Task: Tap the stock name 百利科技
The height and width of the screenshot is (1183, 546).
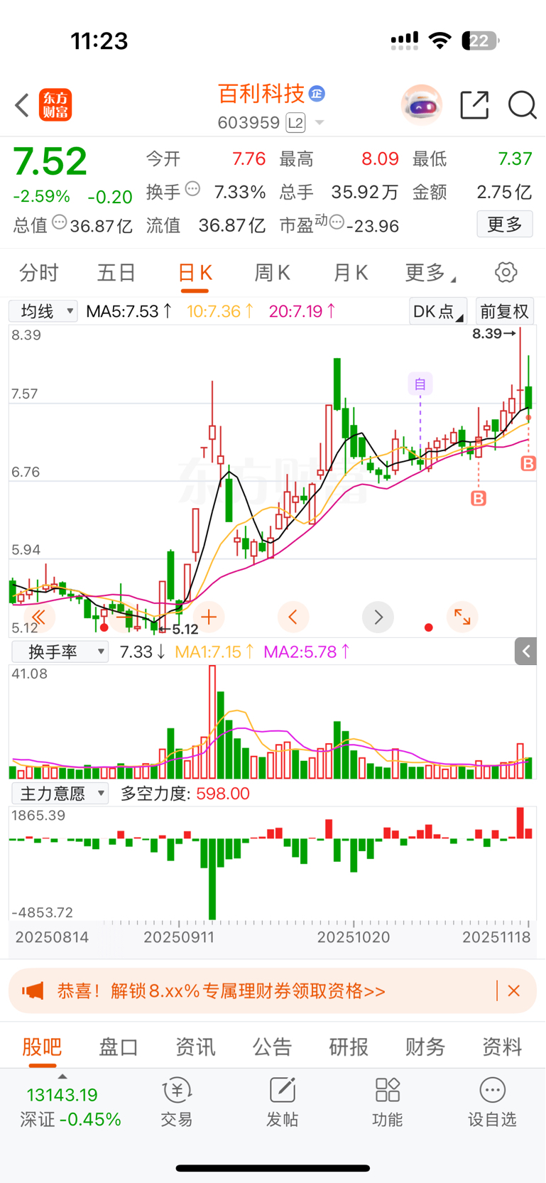Action: [x=261, y=93]
